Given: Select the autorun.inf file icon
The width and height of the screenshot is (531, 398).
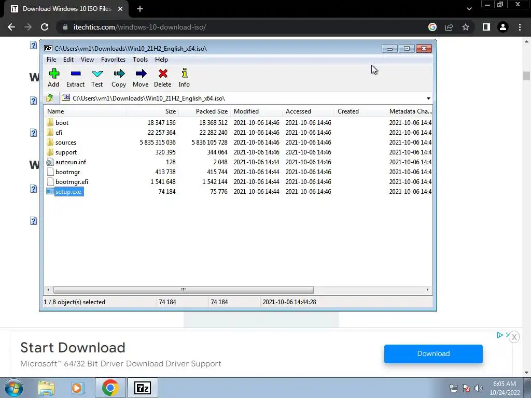Looking at the screenshot, I should [50, 162].
